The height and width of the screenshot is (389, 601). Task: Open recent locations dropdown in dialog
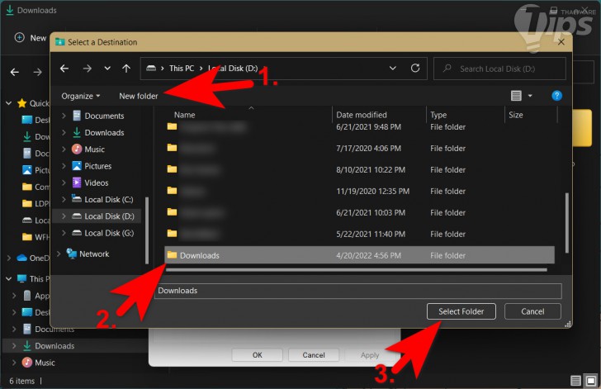(107, 69)
